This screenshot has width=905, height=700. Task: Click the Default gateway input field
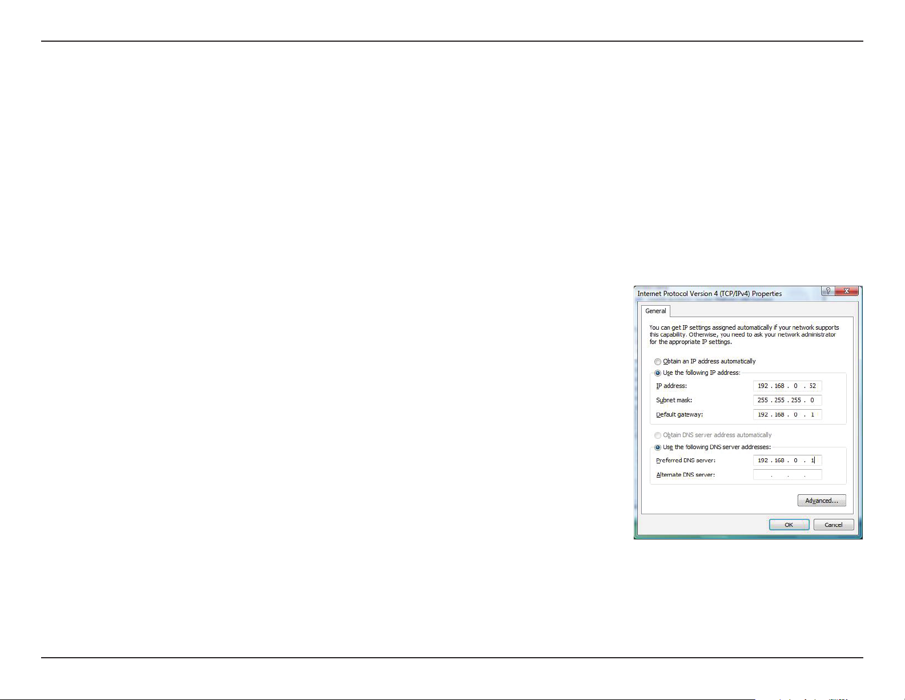click(x=787, y=414)
